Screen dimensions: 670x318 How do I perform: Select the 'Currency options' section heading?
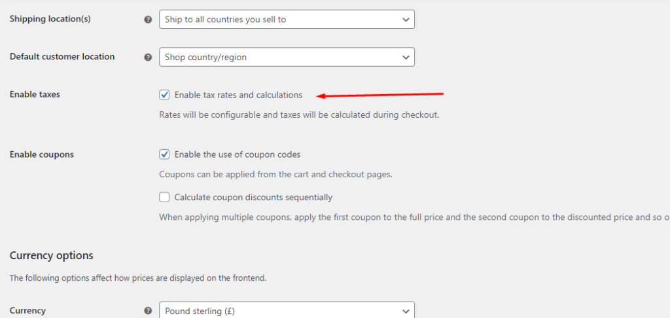coord(51,256)
